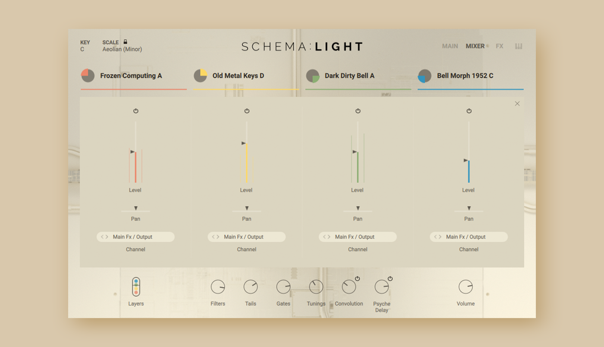Click the Bell Morph 1952 C pie icon
604x347 pixels.
point(425,76)
